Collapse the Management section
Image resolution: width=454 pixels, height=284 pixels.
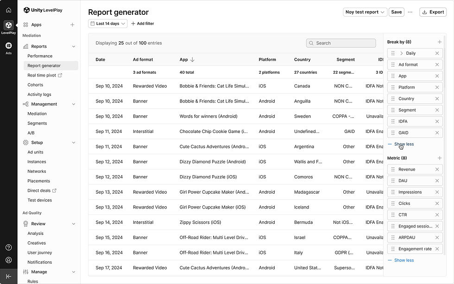[x=74, y=104]
